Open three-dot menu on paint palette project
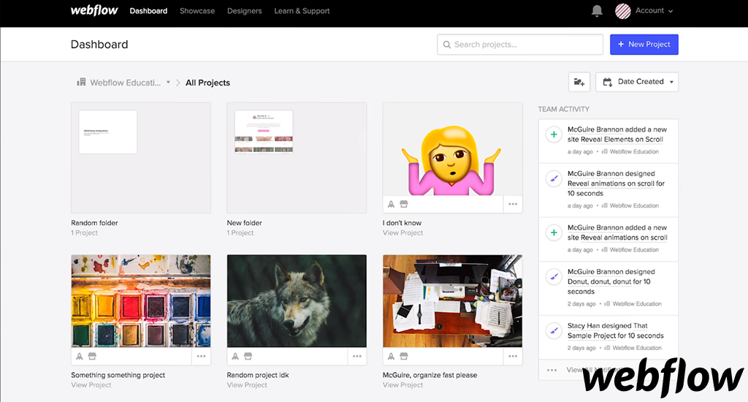Screen dimensions: 748x402 [x=202, y=357]
